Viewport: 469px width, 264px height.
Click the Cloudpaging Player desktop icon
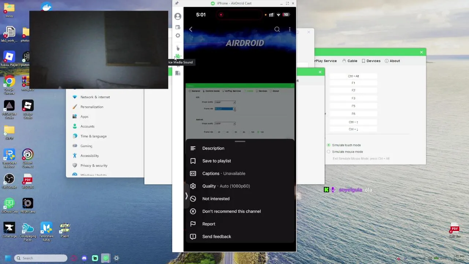27,232
